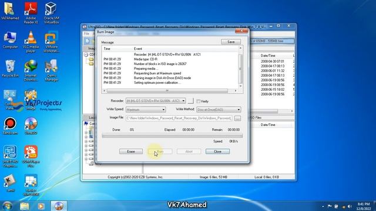Click the New toolbar icon in UltraISO window

(88, 41)
